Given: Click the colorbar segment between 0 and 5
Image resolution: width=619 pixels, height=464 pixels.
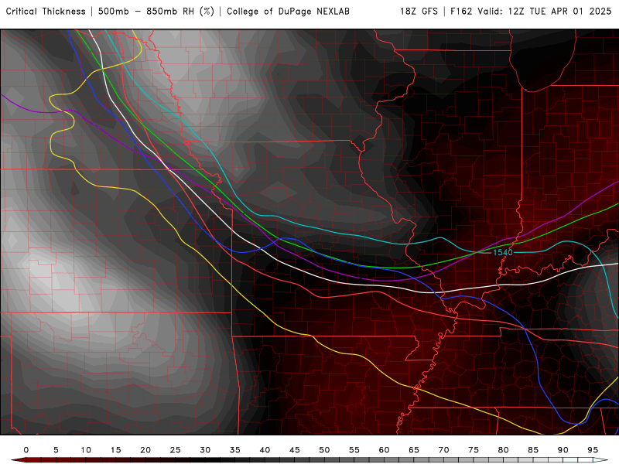Looking at the screenshot, I should click(x=41, y=460).
